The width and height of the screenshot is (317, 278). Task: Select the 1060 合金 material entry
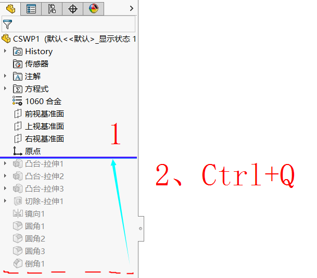[x=43, y=102]
